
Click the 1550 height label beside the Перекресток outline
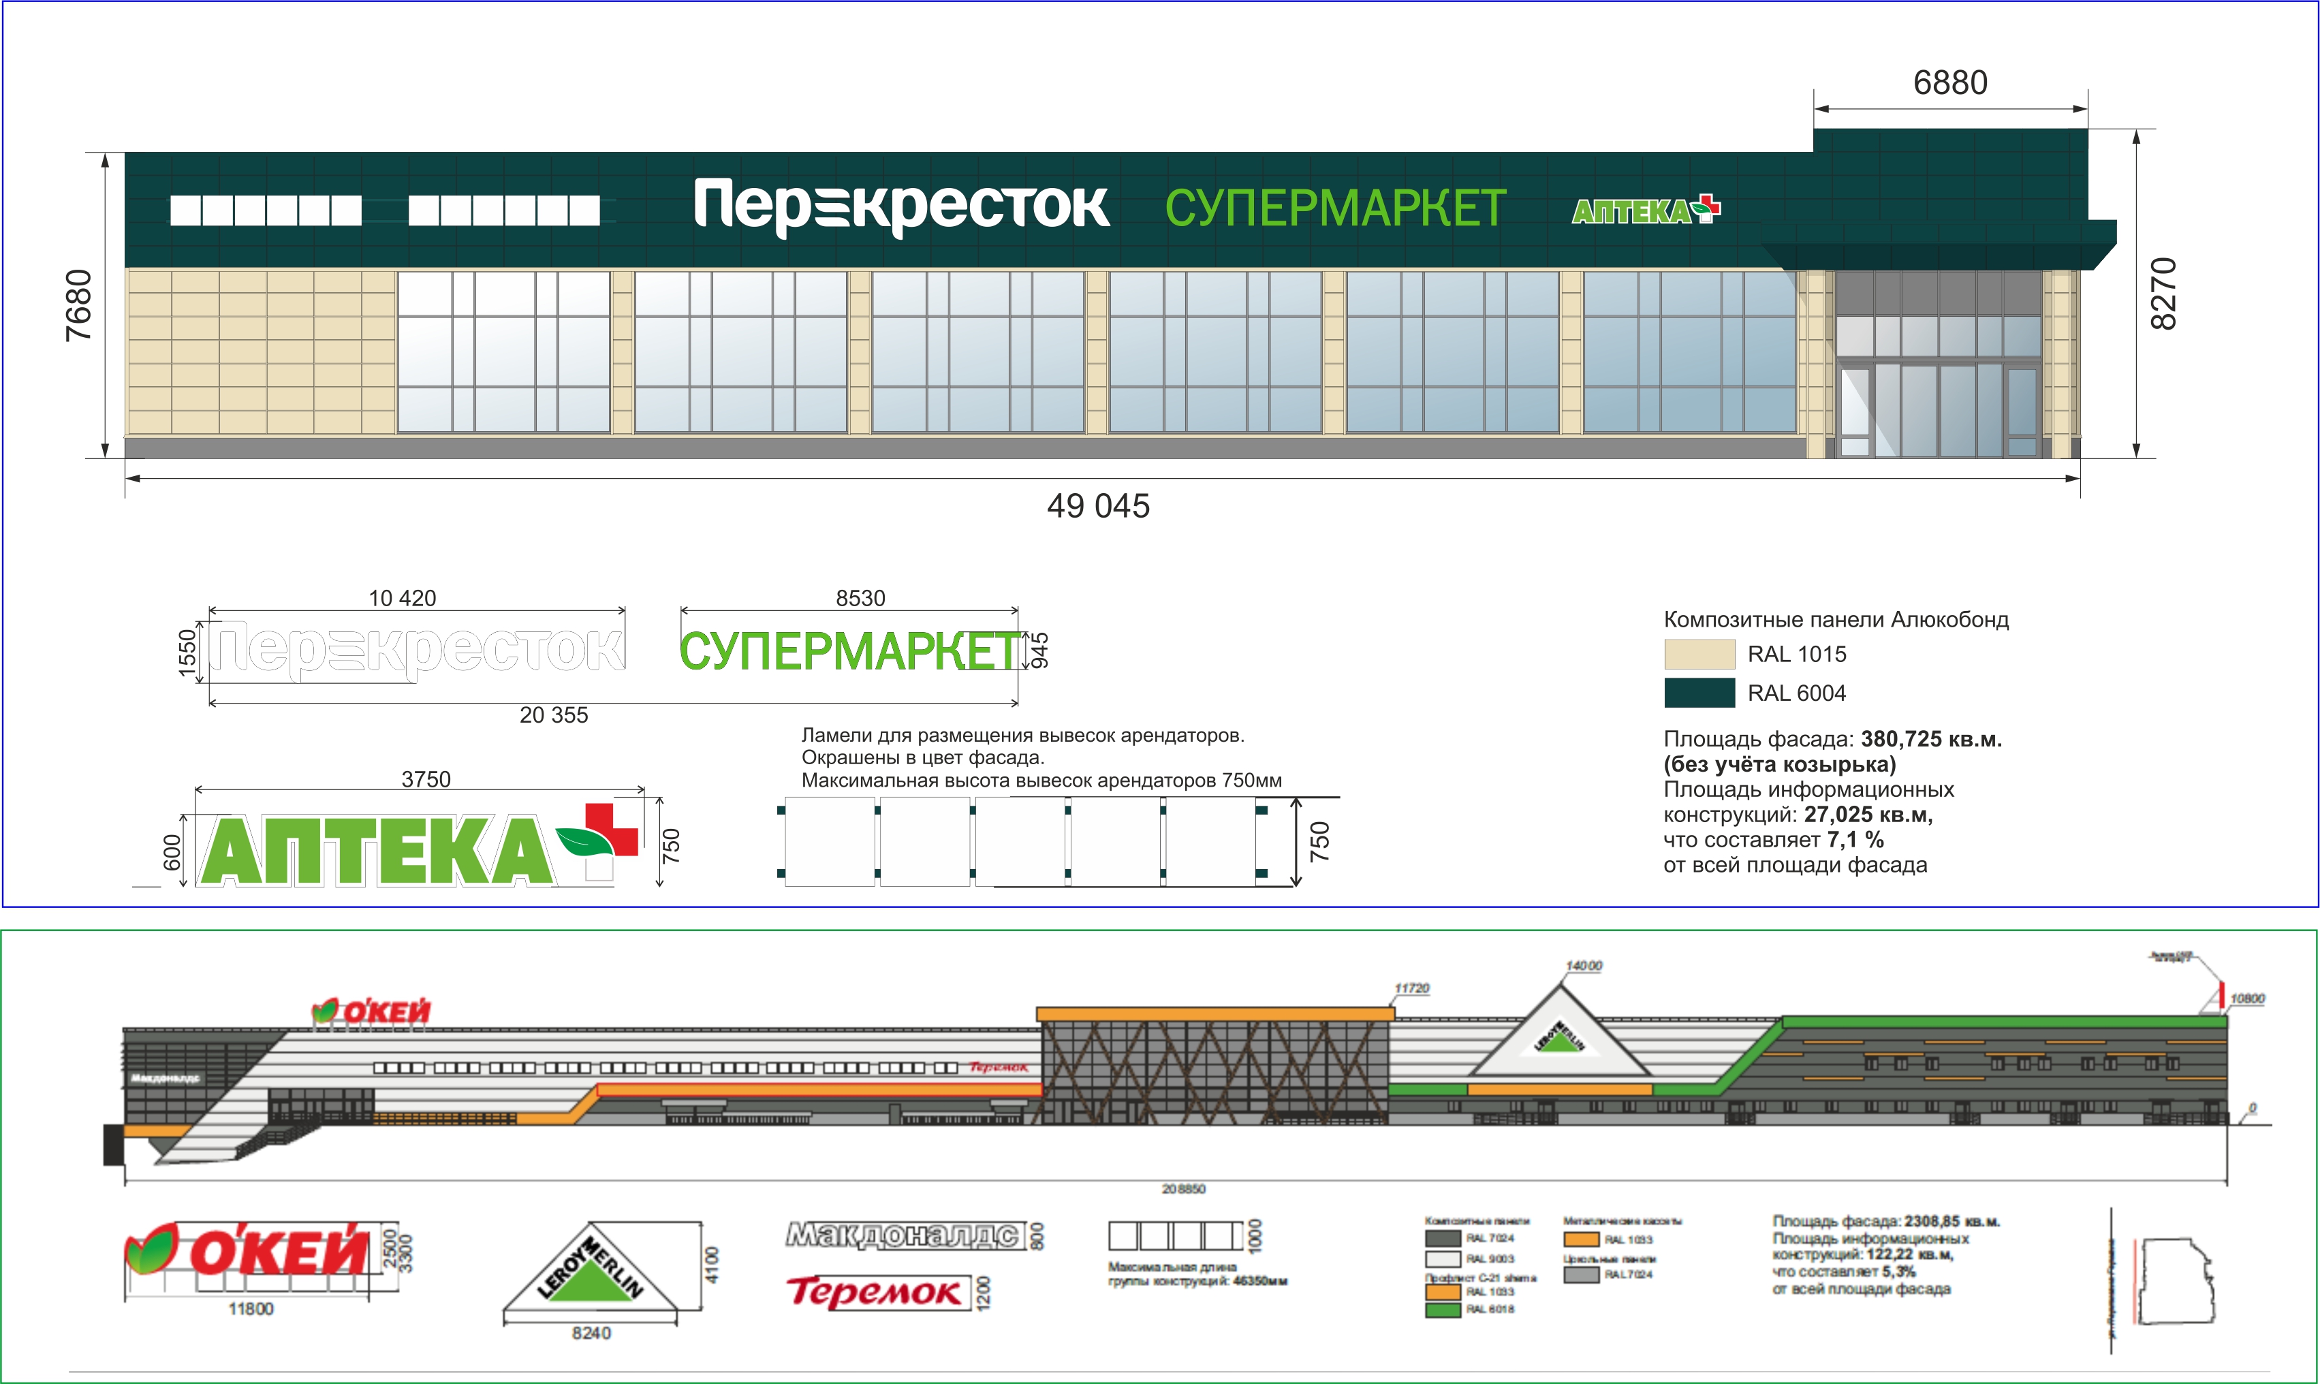pyautogui.click(x=187, y=652)
